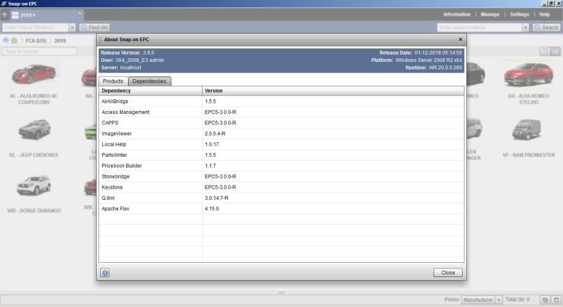Select the Q.link row
Viewport: 563px width, 307px height.
[281, 198]
